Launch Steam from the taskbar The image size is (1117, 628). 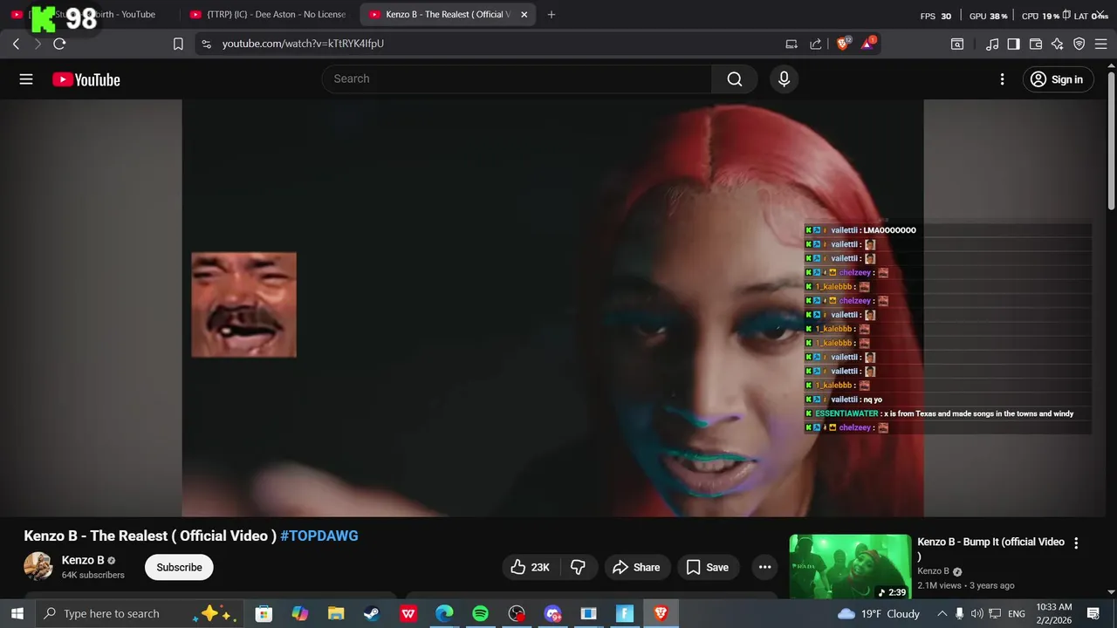click(372, 613)
